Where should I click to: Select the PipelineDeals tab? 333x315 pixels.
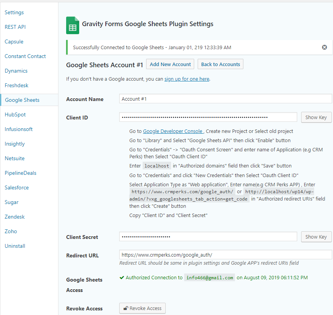[21, 173]
